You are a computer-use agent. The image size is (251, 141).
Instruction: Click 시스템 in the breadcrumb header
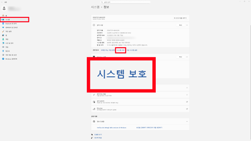click(x=95, y=7)
